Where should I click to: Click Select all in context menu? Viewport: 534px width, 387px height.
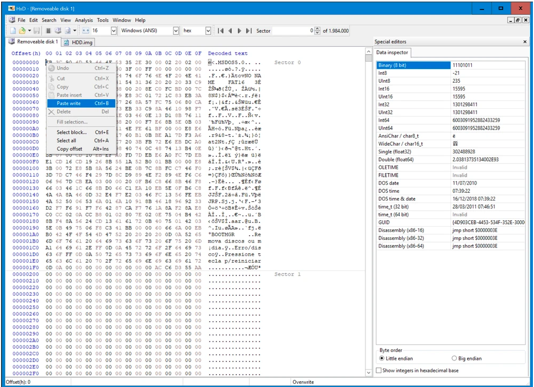(66, 141)
